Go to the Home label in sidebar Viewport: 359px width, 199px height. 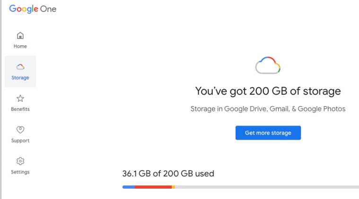point(20,46)
